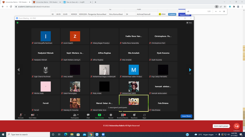
Task: Open the View layout menu
Action: pyautogui.click(x=189, y=23)
